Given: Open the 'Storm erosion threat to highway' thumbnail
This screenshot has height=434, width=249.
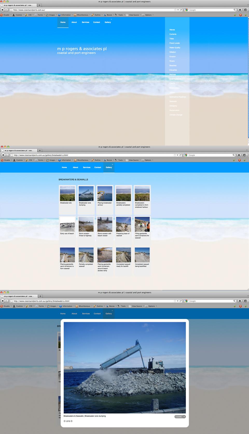Looking at the screenshot, I should coord(86,224).
